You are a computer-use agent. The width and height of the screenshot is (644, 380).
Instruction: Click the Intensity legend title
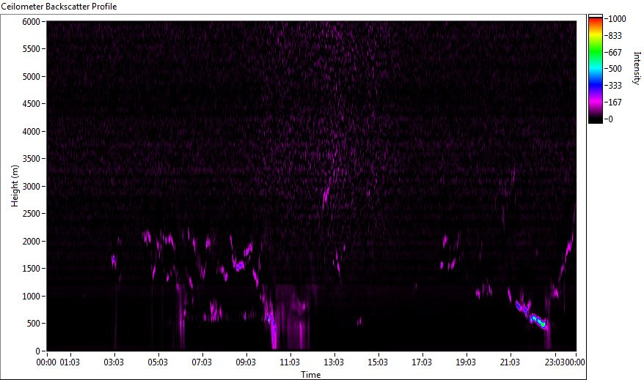tap(637, 68)
